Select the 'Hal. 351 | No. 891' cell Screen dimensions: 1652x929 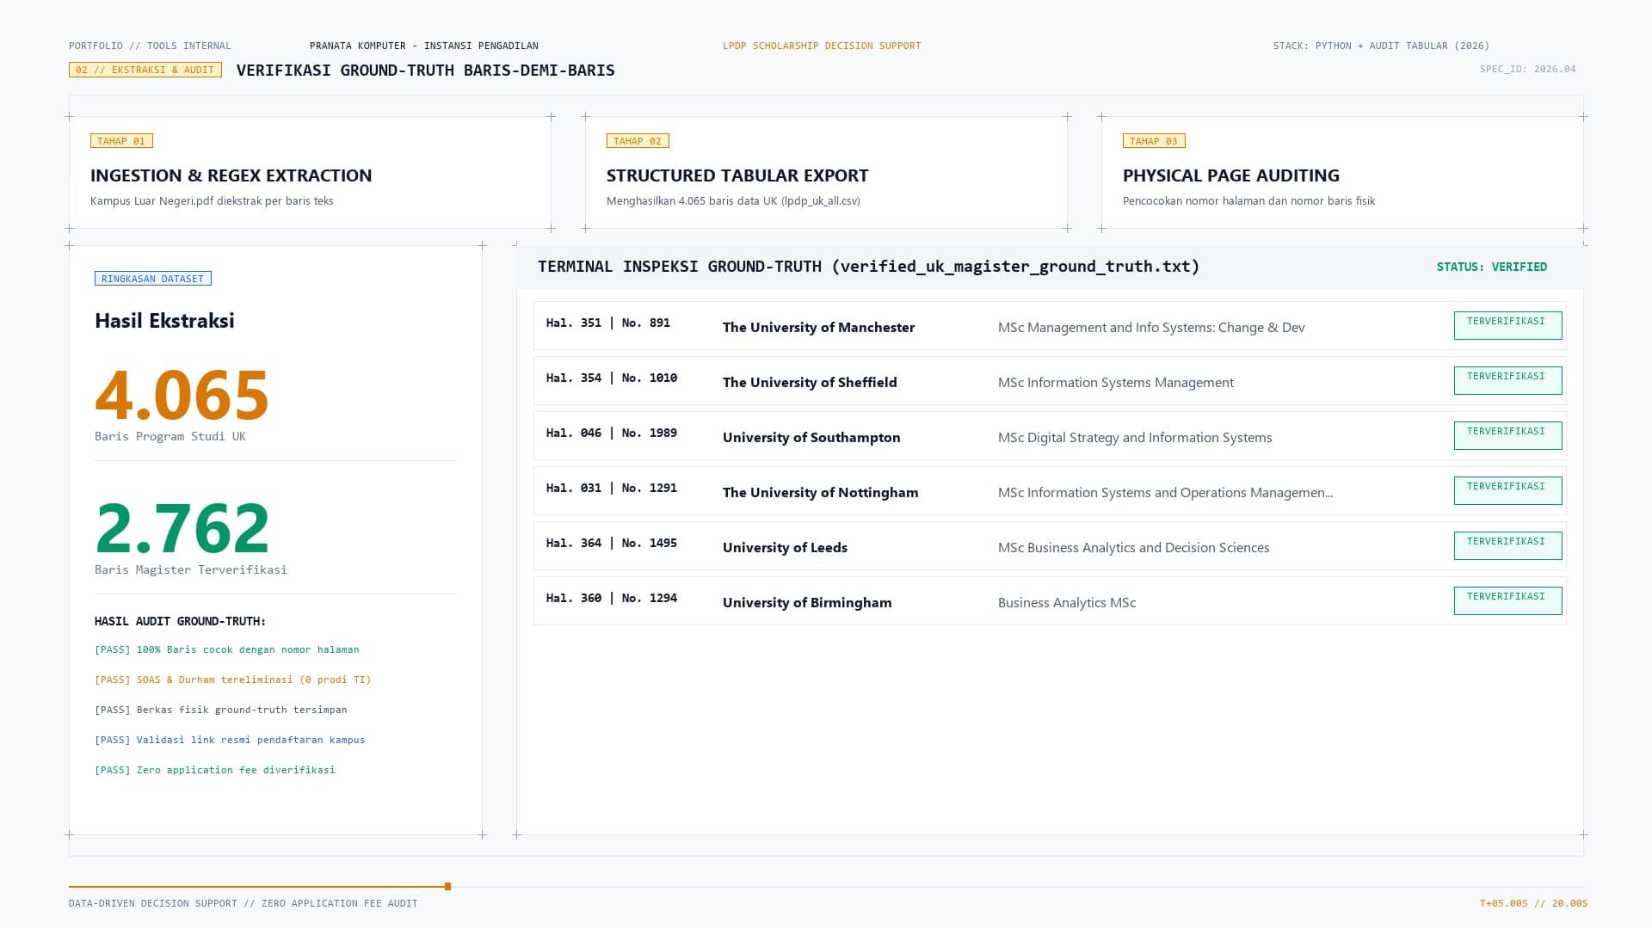coord(608,323)
